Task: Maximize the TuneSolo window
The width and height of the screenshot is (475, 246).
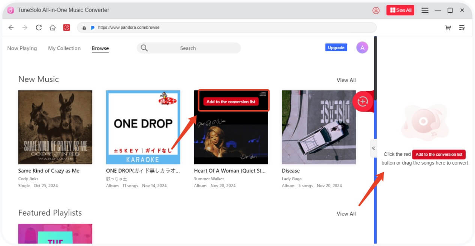Action: tap(450, 10)
